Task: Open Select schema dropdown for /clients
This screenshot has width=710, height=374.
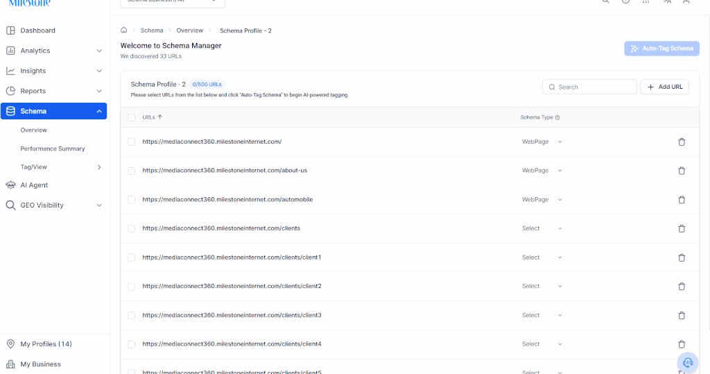Action: click(x=542, y=228)
